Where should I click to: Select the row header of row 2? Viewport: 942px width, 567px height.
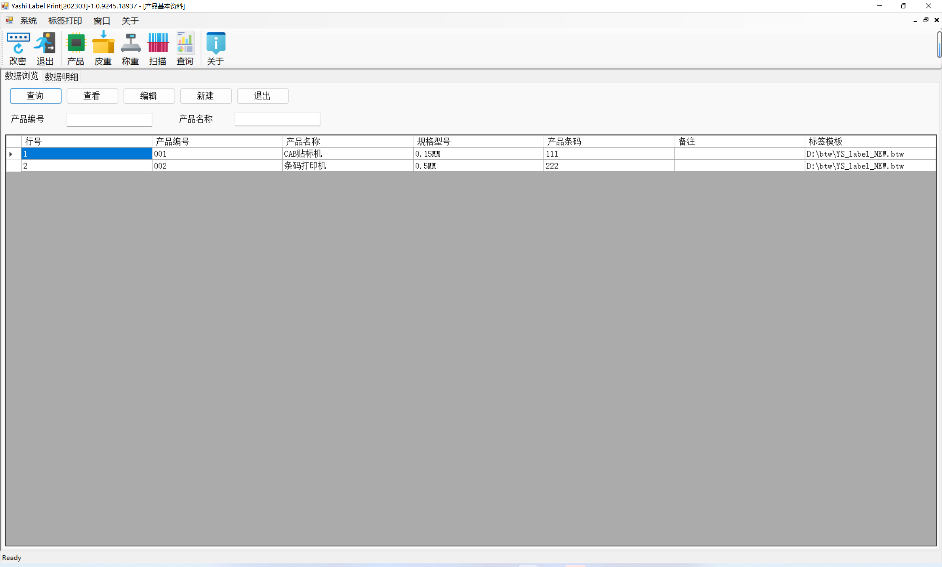pos(13,166)
